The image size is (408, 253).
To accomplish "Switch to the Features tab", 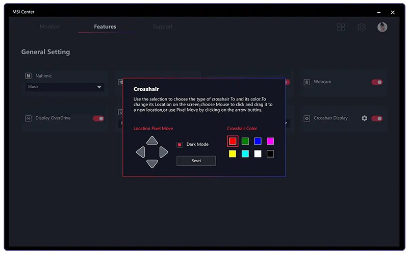I will click(105, 27).
